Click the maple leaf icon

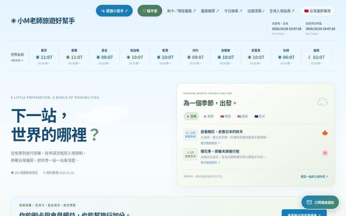[325, 133]
